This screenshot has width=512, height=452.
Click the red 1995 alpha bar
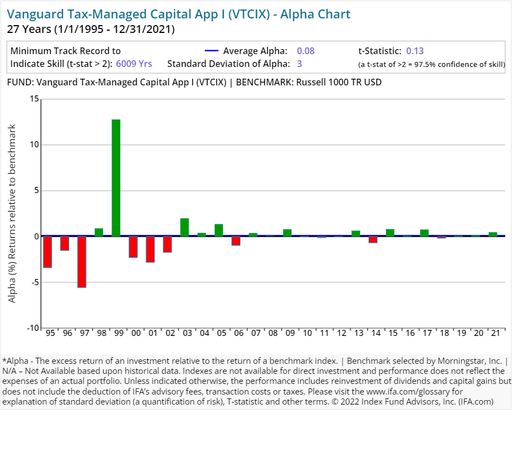[47, 252]
